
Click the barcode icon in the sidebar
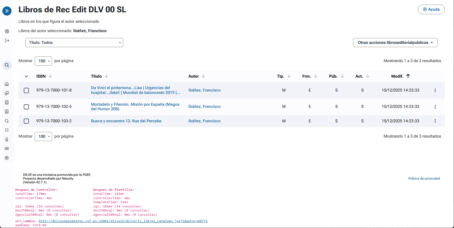point(7,149)
